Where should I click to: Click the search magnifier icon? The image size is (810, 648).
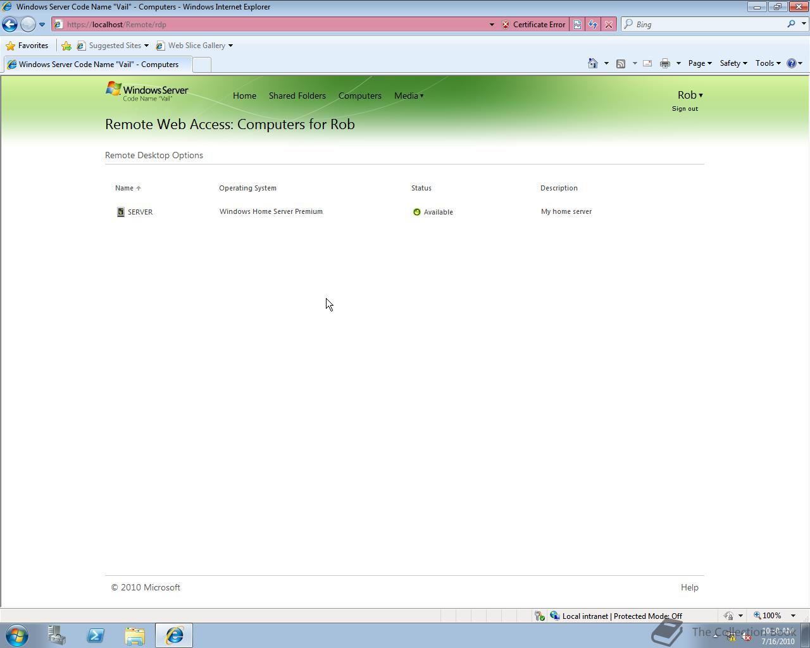tap(791, 24)
